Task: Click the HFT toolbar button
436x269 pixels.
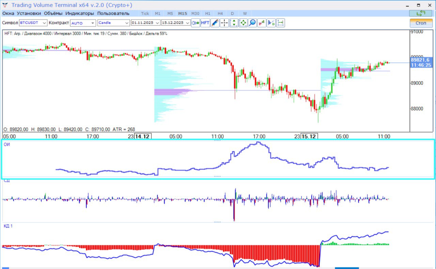Action: 205,23
